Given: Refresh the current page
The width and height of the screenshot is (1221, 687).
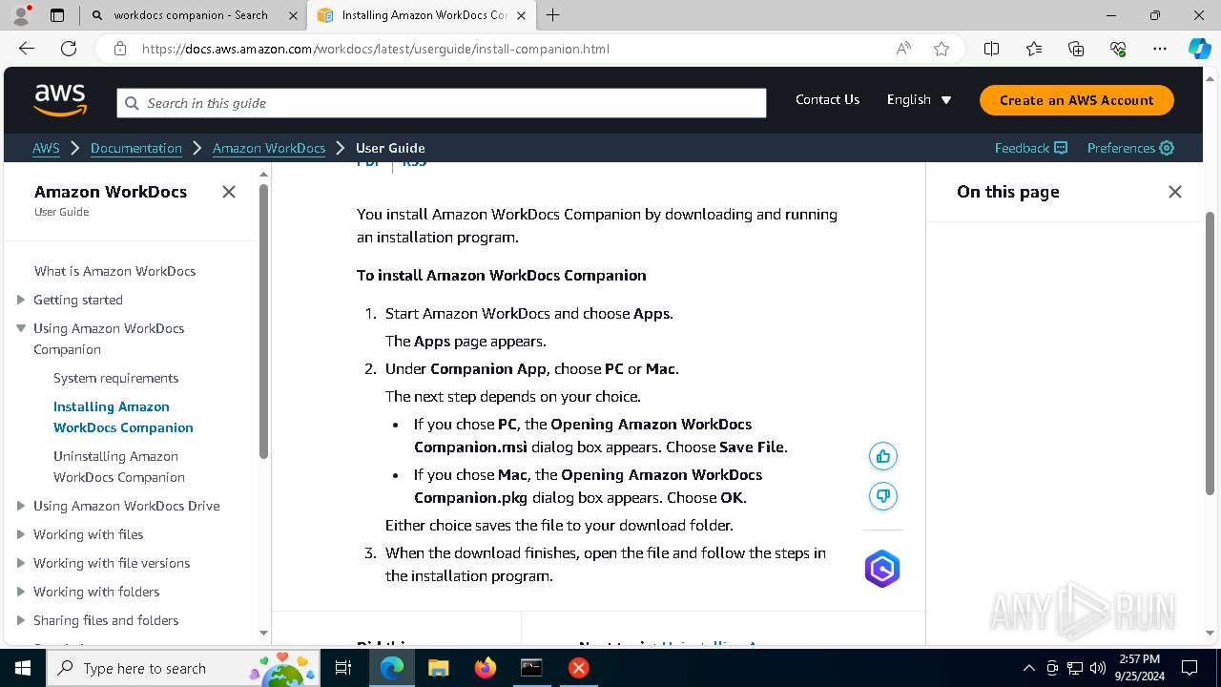Looking at the screenshot, I should [x=69, y=49].
